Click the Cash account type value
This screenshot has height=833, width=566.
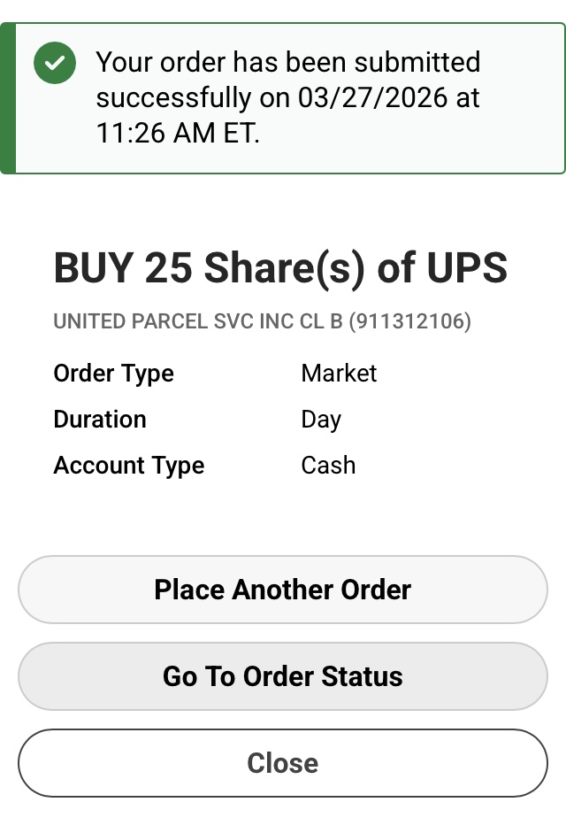tap(328, 466)
